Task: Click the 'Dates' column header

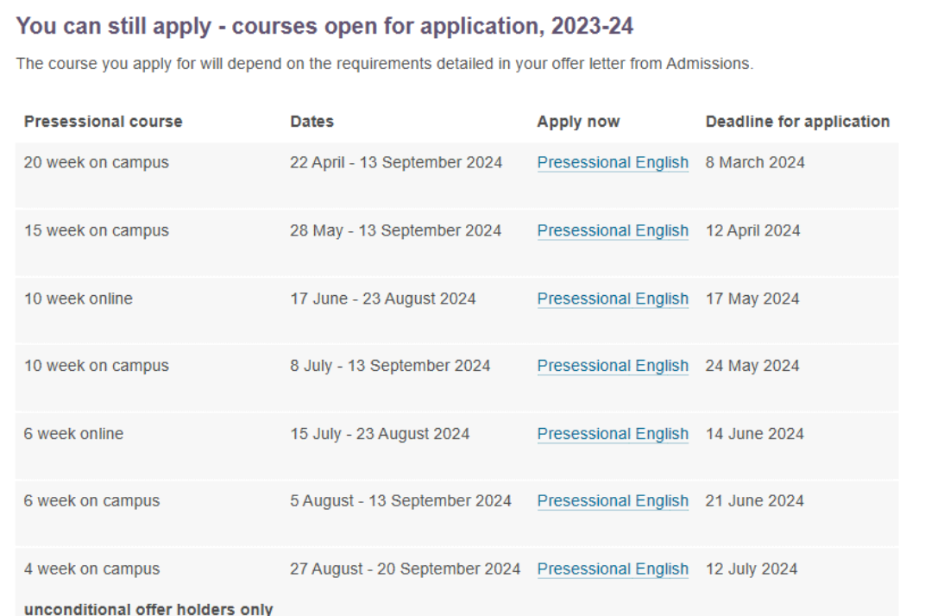Action: (311, 122)
